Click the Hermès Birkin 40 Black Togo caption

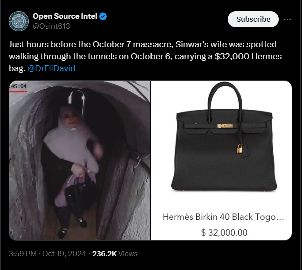pyautogui.click(x=223, y=217)
